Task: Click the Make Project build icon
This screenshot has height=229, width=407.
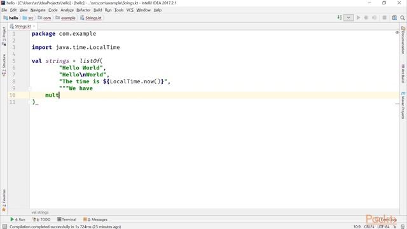Action: pos(340,18)
